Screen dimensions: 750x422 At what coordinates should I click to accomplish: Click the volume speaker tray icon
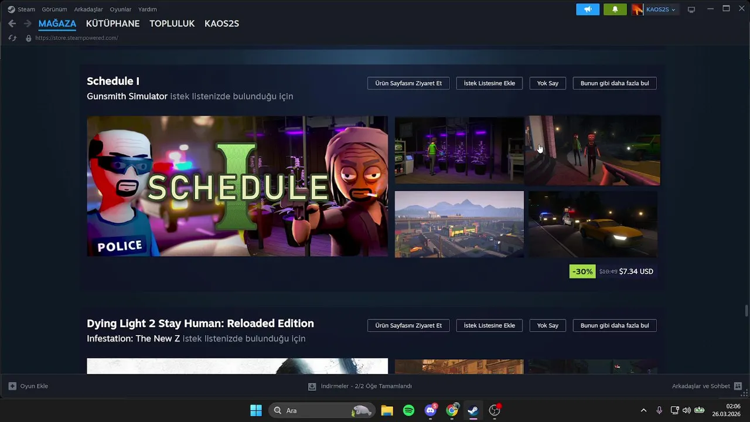(x=686, y=410)
